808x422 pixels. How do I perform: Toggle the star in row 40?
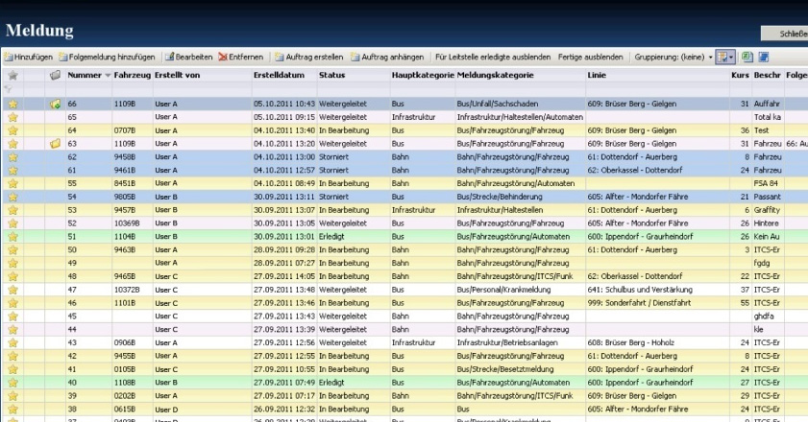(12, 383)
